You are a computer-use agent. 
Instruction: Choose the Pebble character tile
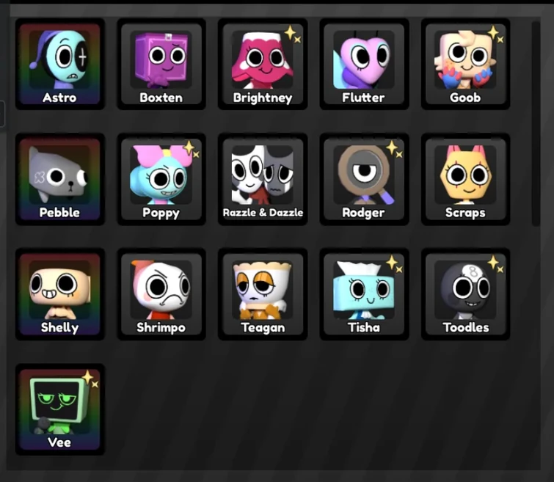(x=59, y=179)
